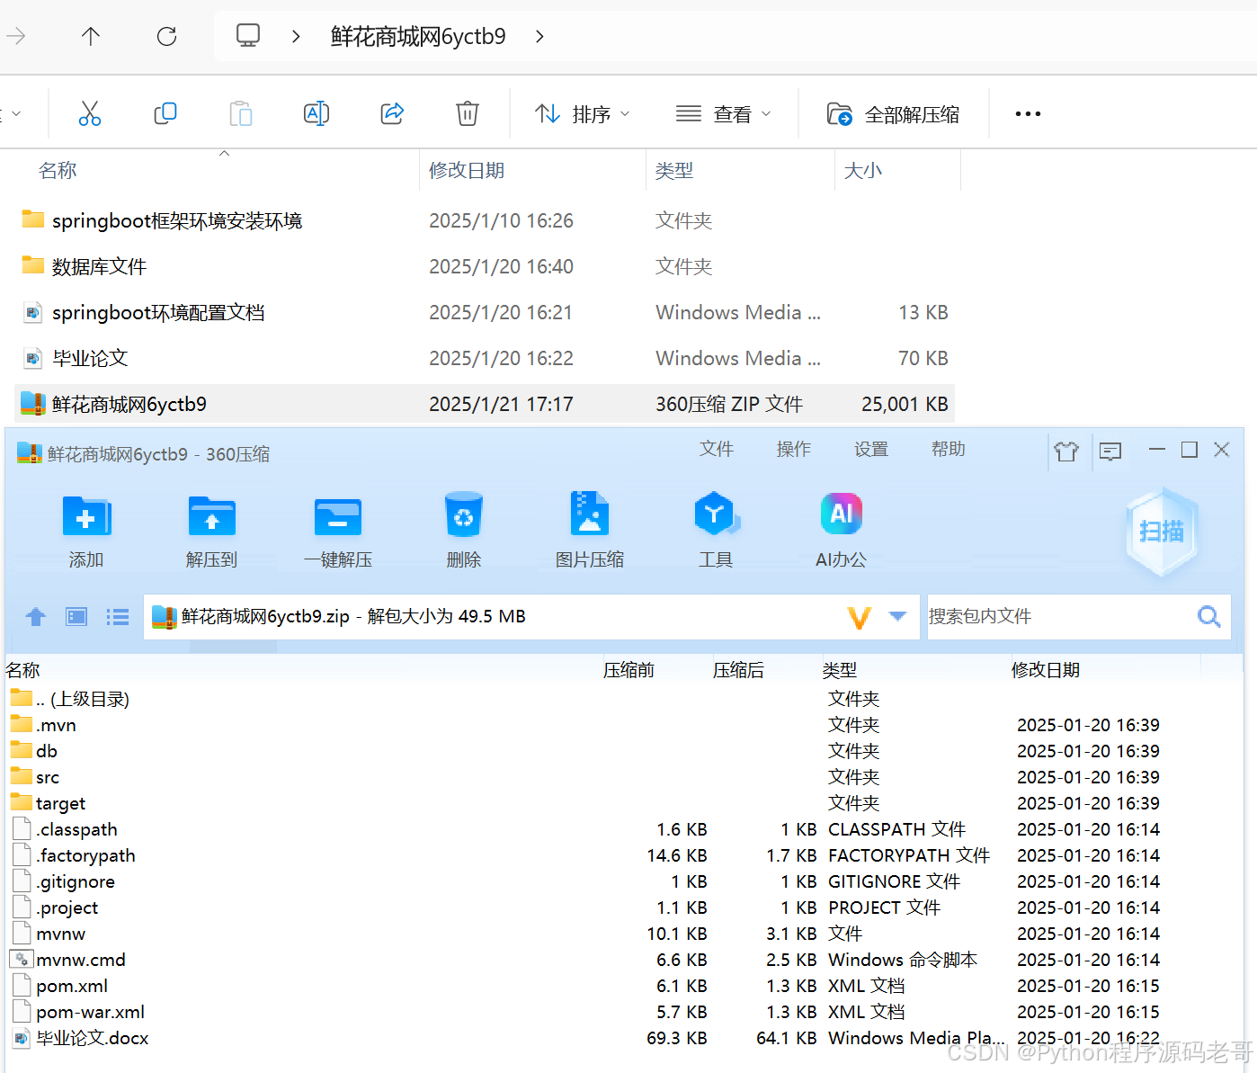Image resolution: width=1257 pixels, height=1073 pixels.
Task: Click the 扫描 scan shield button
Action: (1162, 532)
